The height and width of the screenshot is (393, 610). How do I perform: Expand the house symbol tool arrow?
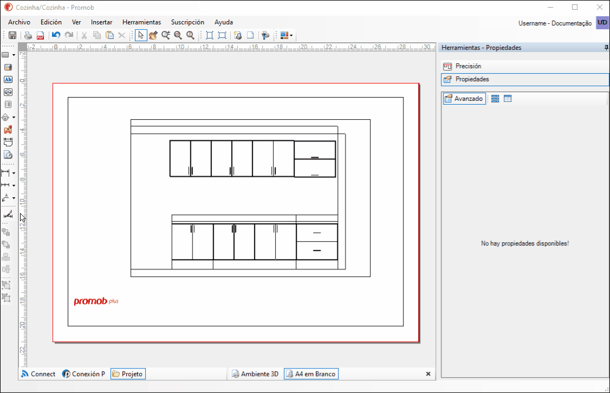(x=14, y=117)
